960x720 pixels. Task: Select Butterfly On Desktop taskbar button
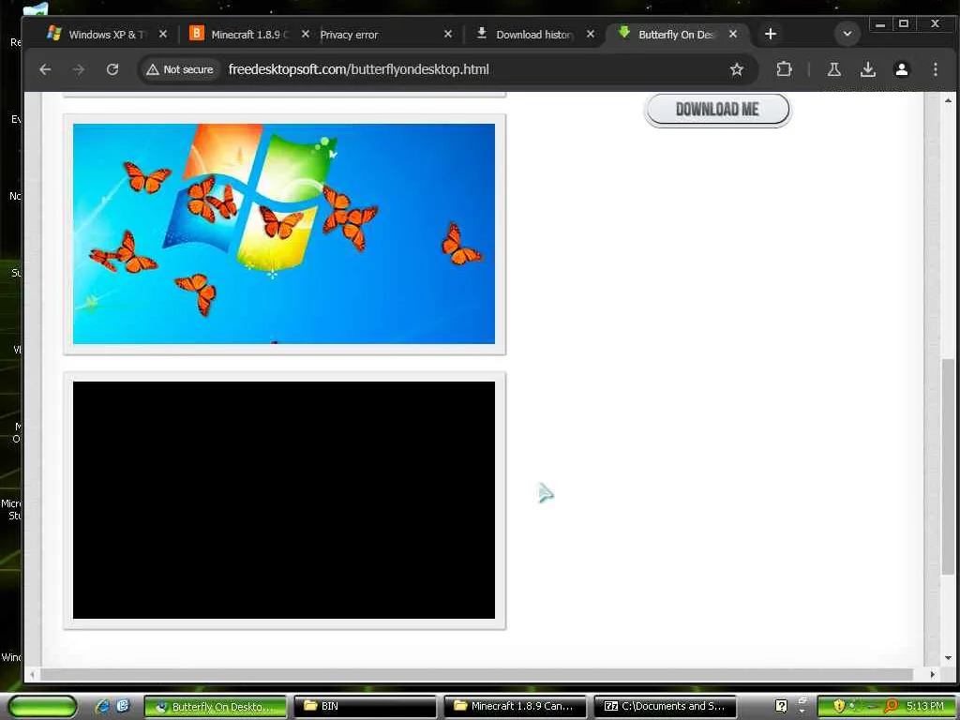pos(215,707)
